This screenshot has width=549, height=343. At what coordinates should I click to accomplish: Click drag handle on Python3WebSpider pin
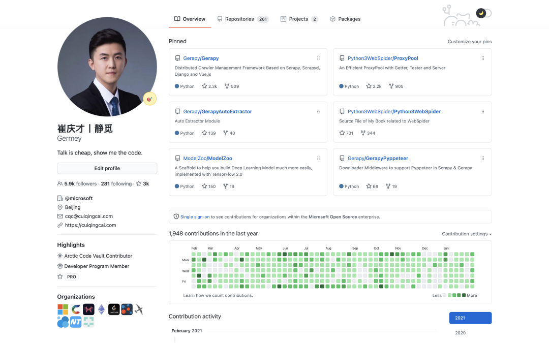click(x=483, y=112)
